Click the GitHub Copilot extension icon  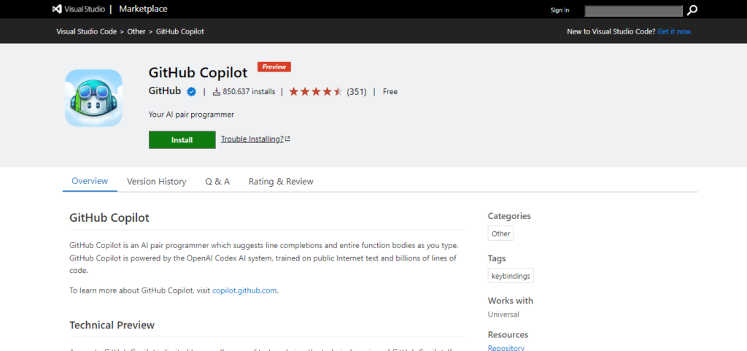(x=93, y=98)
